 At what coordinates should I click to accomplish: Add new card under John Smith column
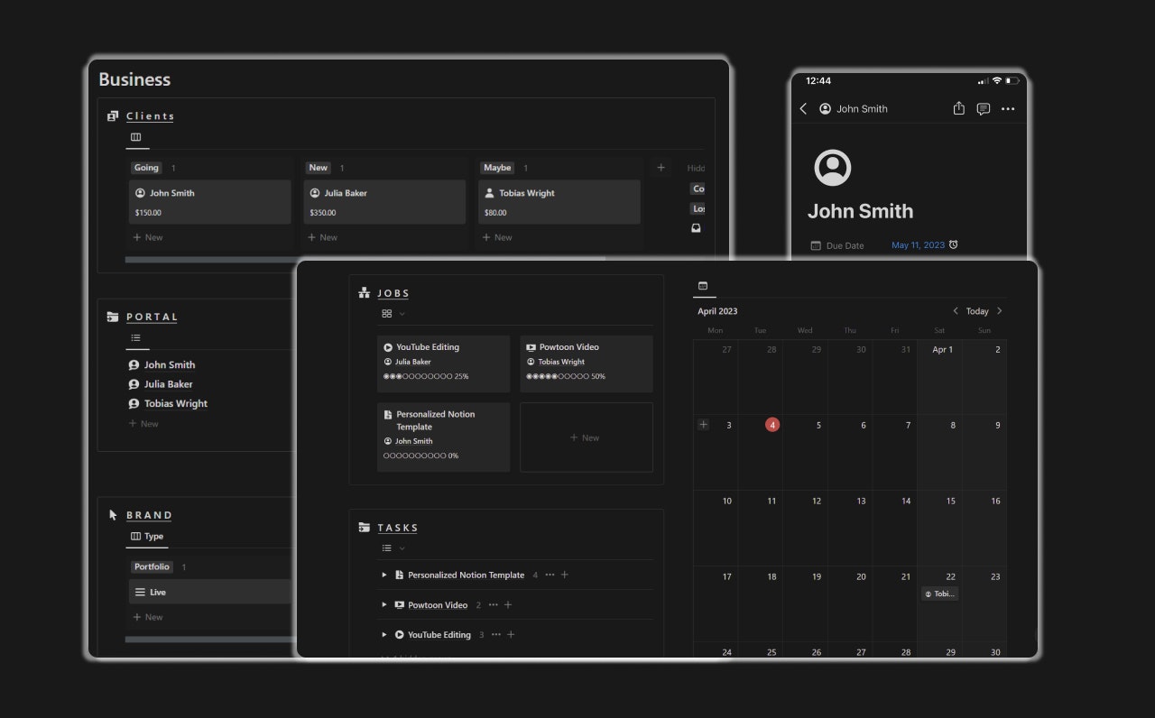[148, 237]
